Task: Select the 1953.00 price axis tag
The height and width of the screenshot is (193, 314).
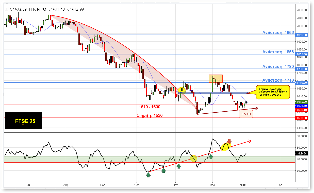Action: (302, 35)
